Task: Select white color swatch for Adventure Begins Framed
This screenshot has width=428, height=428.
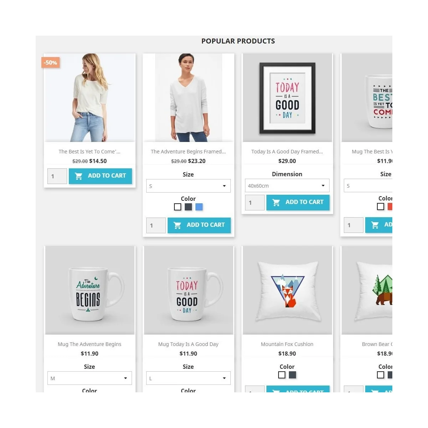Action: point(178,207)
